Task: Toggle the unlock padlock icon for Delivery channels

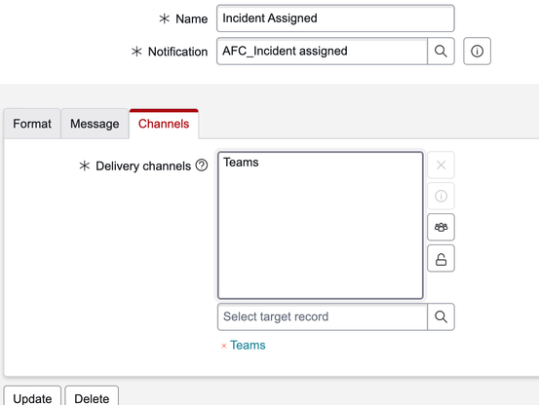Action: point(441,258)
